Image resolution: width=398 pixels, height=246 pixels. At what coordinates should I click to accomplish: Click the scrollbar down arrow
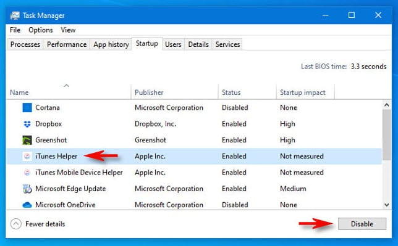[x=387, y=205]
